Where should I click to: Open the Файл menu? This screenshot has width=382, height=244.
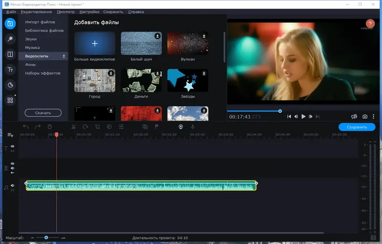tap(11, 11)
